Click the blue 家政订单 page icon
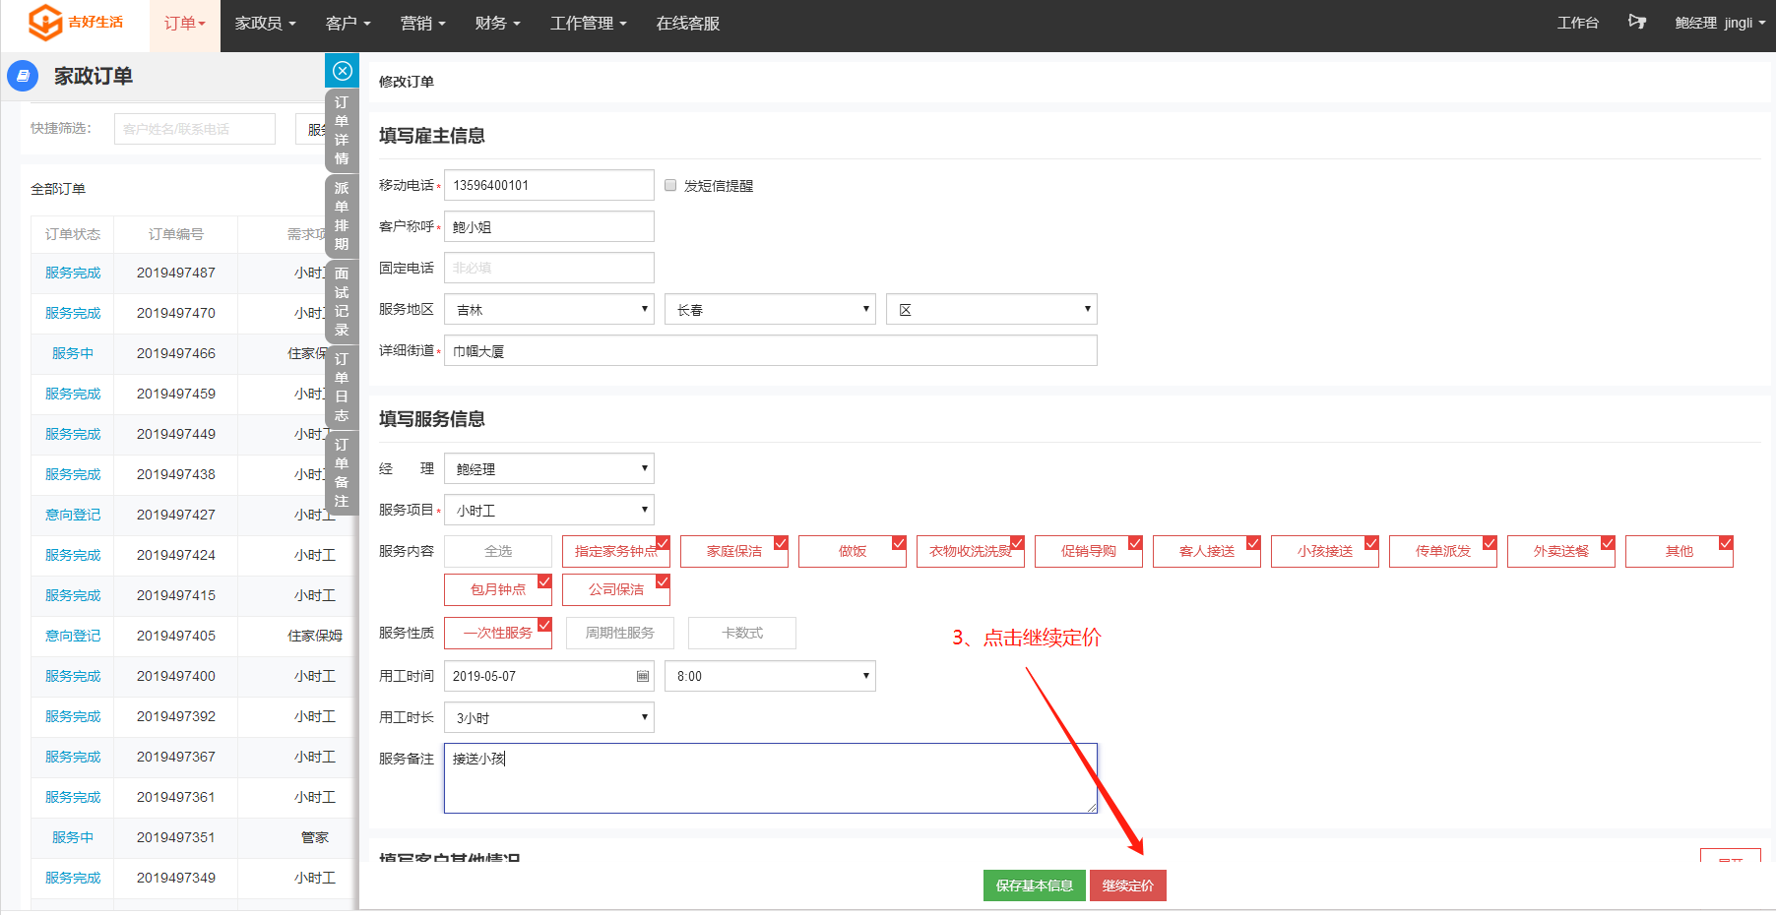 [x=23, y=76]
